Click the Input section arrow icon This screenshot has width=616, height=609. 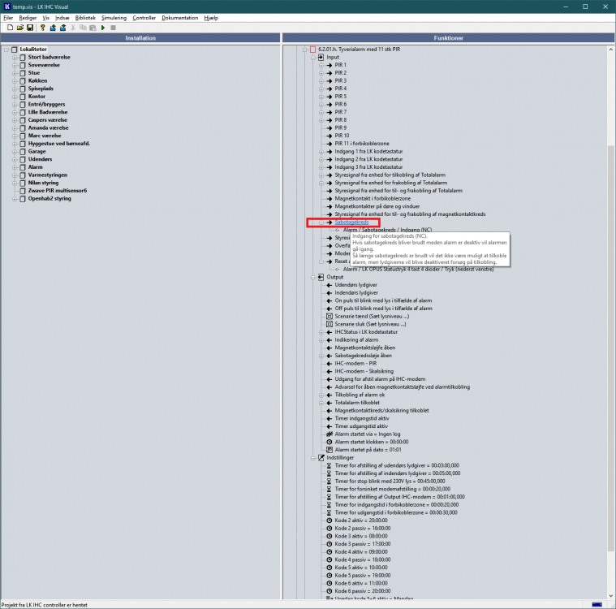tap(321, 57)
